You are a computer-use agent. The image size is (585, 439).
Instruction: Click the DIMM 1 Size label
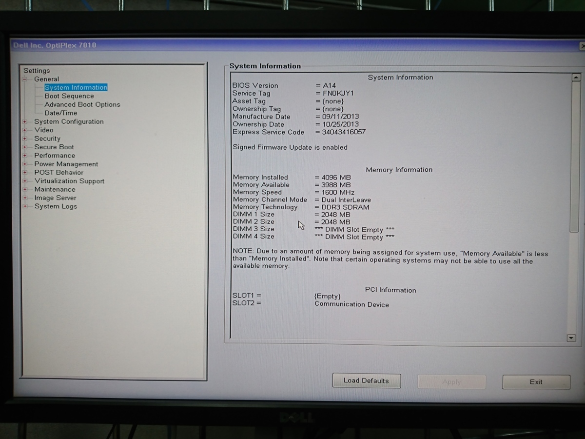253,214
